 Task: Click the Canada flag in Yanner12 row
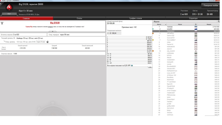pyautogui.click(x=196, y=44)
